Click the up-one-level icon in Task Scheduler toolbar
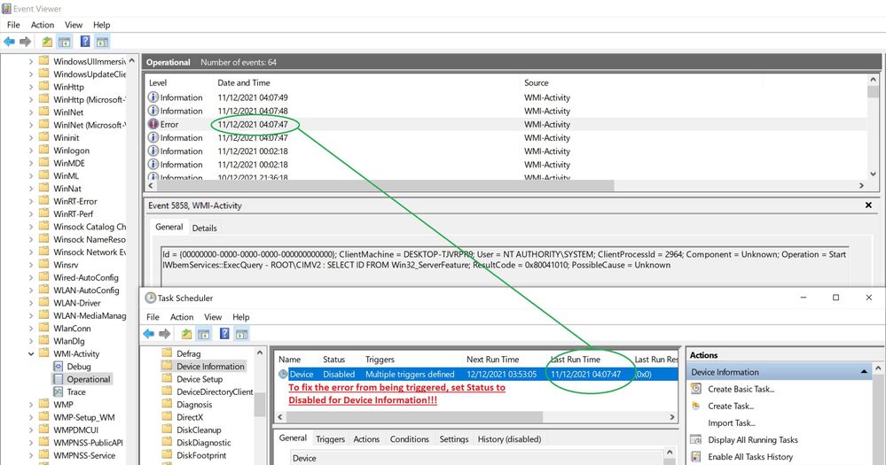 pyautogui.click(x=186, y=334)
